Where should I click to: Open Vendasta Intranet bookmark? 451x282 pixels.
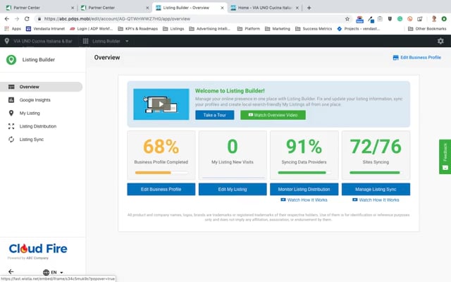[x=45, y=29]
